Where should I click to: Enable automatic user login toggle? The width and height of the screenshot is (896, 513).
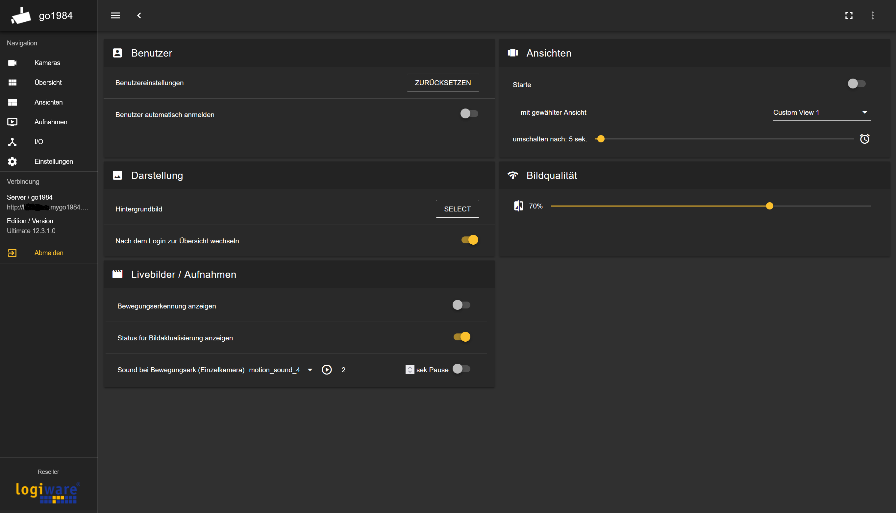coord(469,113)
